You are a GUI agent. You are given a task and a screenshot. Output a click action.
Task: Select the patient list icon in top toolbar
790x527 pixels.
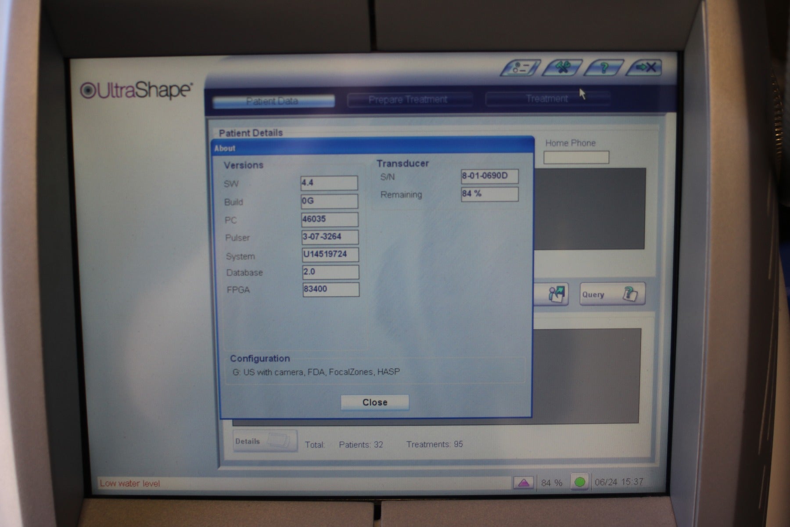(x=521, y=68)
